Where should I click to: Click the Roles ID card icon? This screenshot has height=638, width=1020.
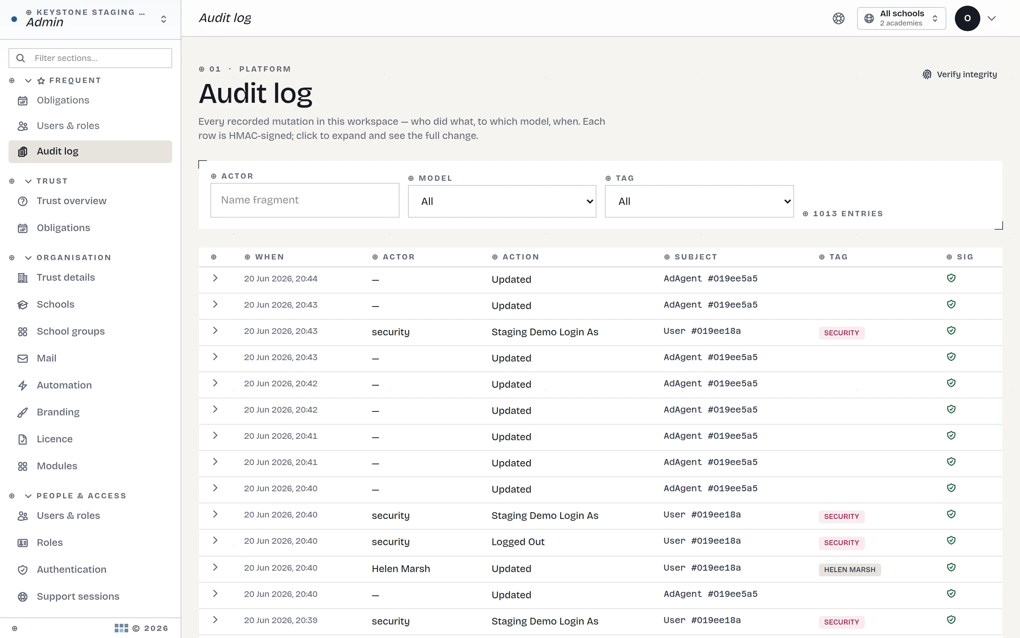(23, 543)
